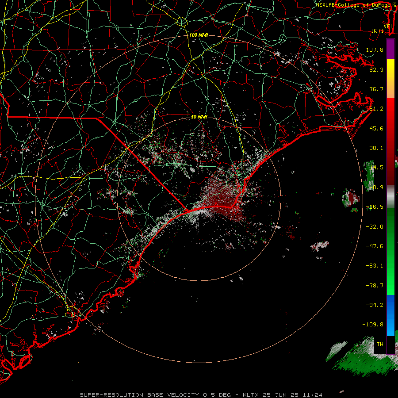
Task: Click the 107.8 velocity scale value
Action: click(375, 50)
